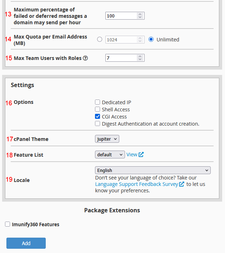Click external link icon next to View
Image resolution: width=225 pixels, height=253 pixels.
point(141,155)
